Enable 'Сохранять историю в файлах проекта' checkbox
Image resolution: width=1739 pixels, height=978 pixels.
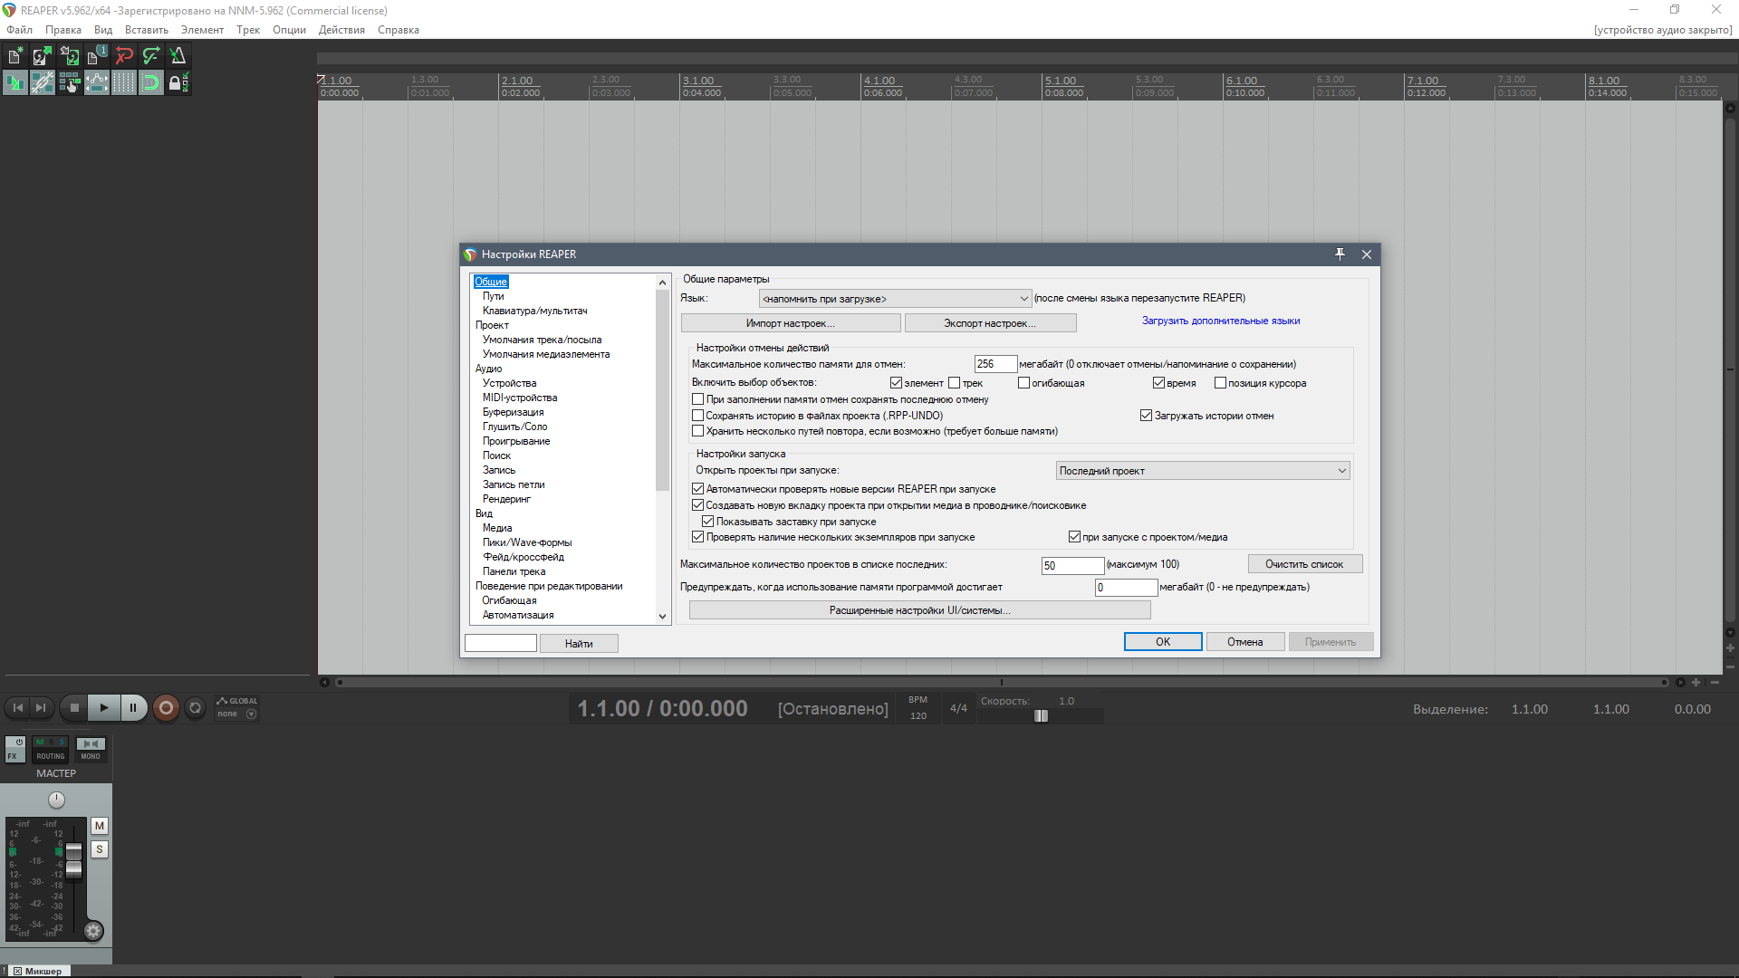(x=697, y=416)
